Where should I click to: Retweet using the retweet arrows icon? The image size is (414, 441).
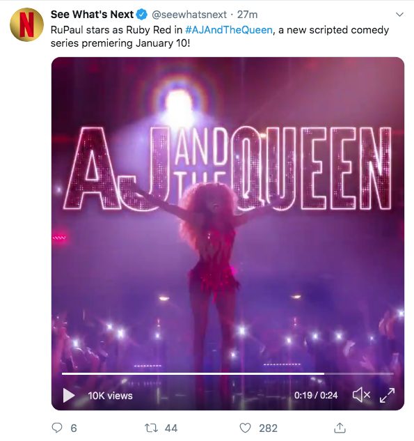(151, 428)
